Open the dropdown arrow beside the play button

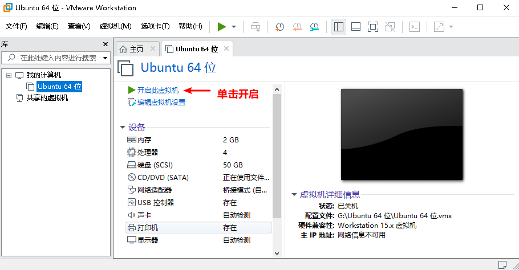point(234,27)
